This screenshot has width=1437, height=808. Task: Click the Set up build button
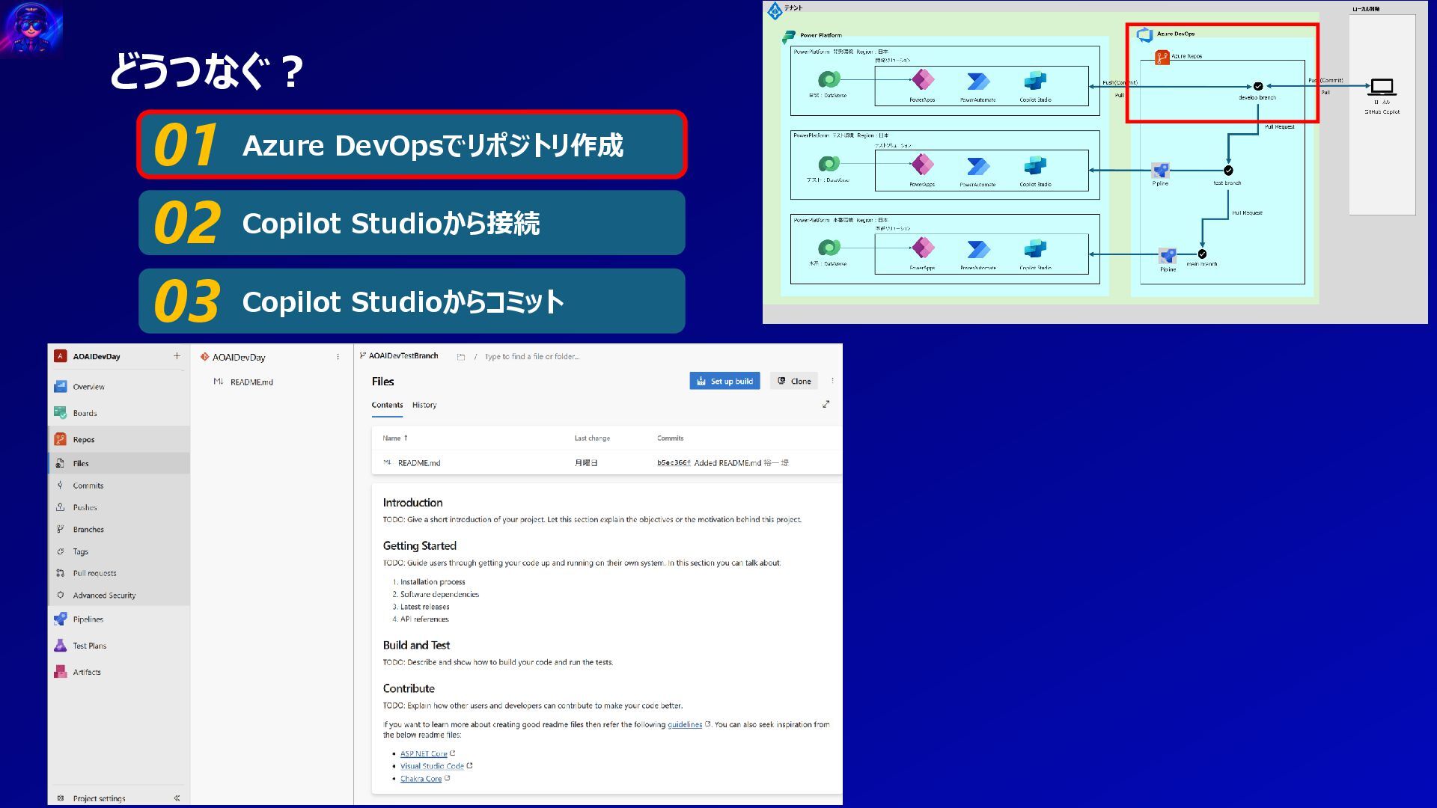724,381
